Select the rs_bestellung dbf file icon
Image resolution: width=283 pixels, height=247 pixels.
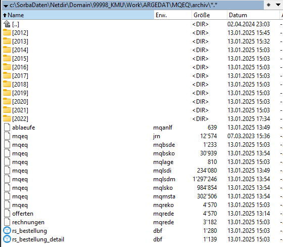pyautogui.click(x=7, y=230)
